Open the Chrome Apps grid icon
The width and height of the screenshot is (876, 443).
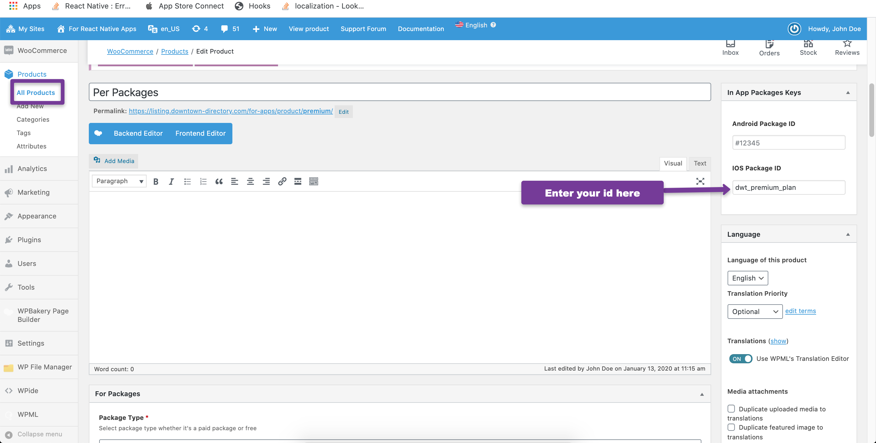click(13, 6)
